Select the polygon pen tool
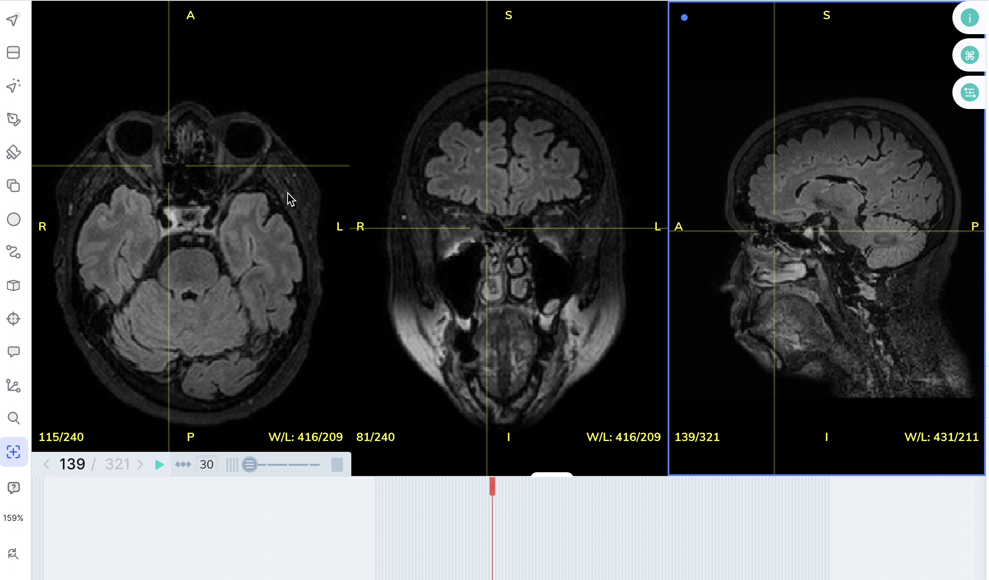This screenshot has height=580, width=989. pyautogui.click(x=13, y=119)
